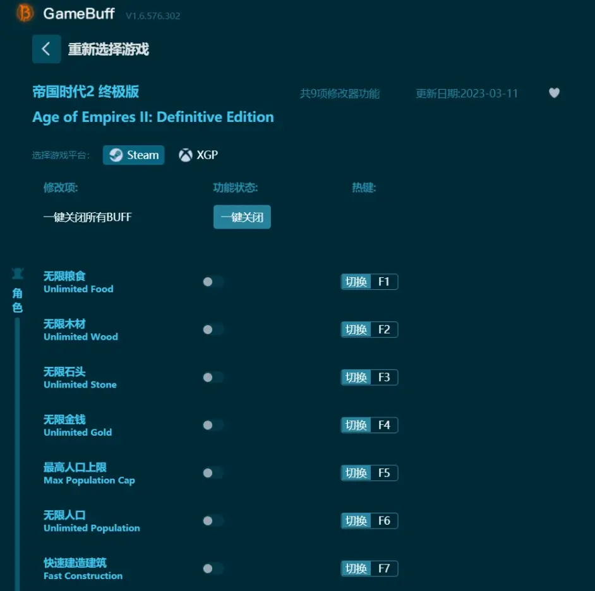The image size is (595, 591).
Task: Click the Xbox XGP logo icon
Action: 186,155
